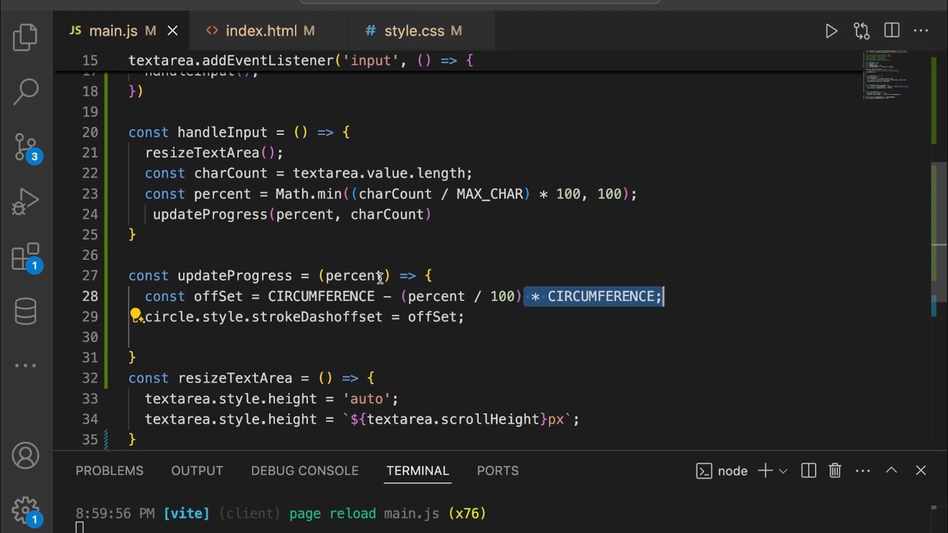Kill the terminal with the trash icon

pyautogui.click(x=835, y=471)
